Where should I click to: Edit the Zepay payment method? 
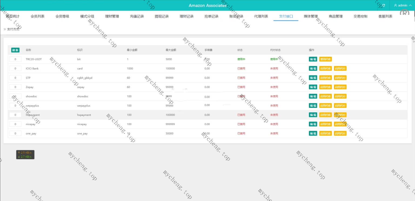coord(313,87)
